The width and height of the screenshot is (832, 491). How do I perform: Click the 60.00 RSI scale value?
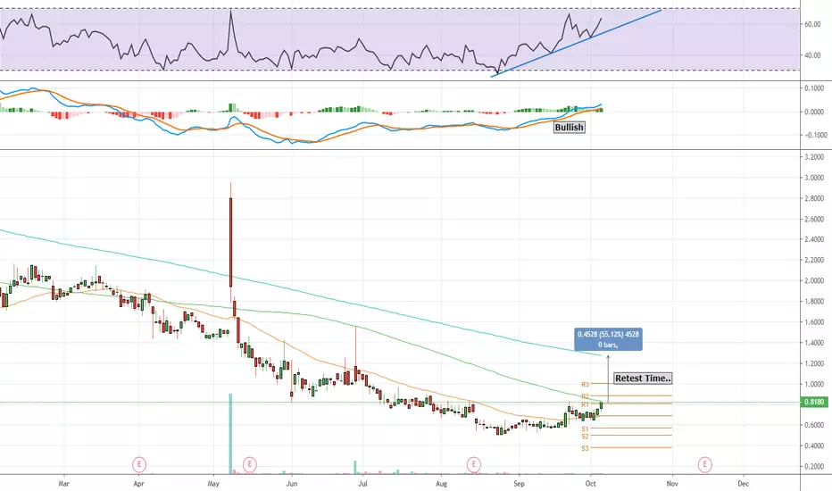[812, 24]
